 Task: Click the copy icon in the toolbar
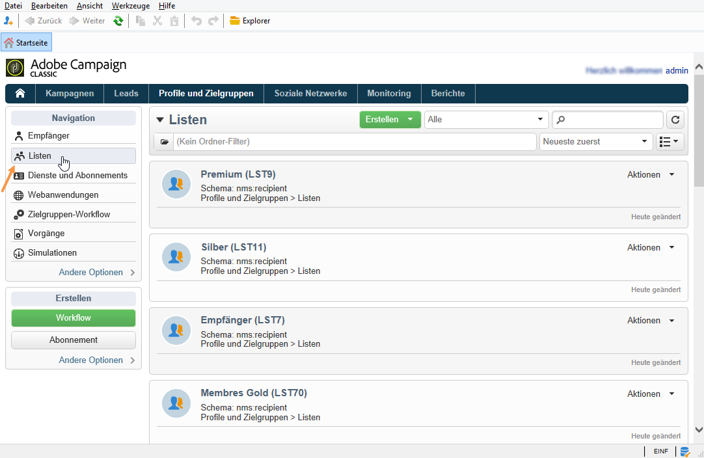coord(141,21)
